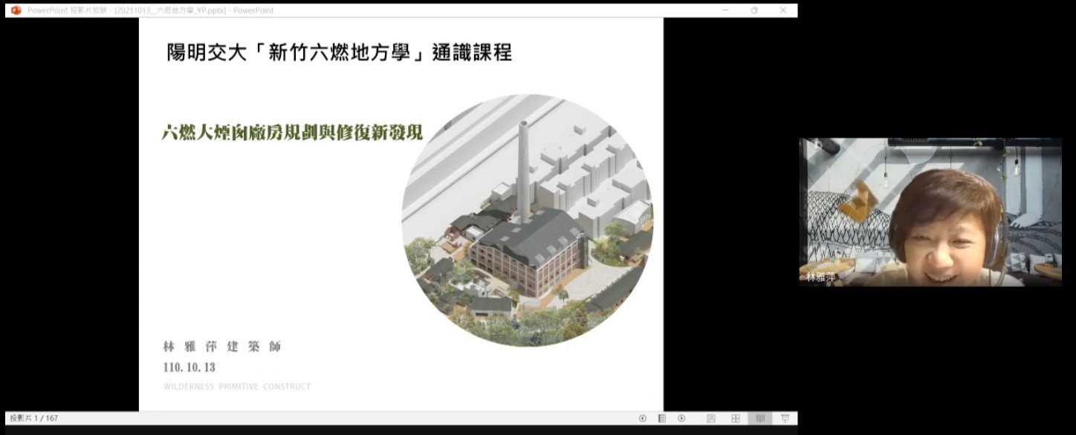Click WILDERNESS PRIMITIVE CONSTRUCT footer text

[237, 387]
